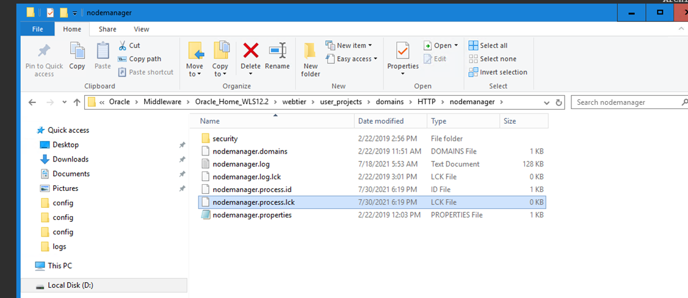Click the Pin to Quick access icon
The height and width of the screenshot is (298, 688).
[44, 51]
